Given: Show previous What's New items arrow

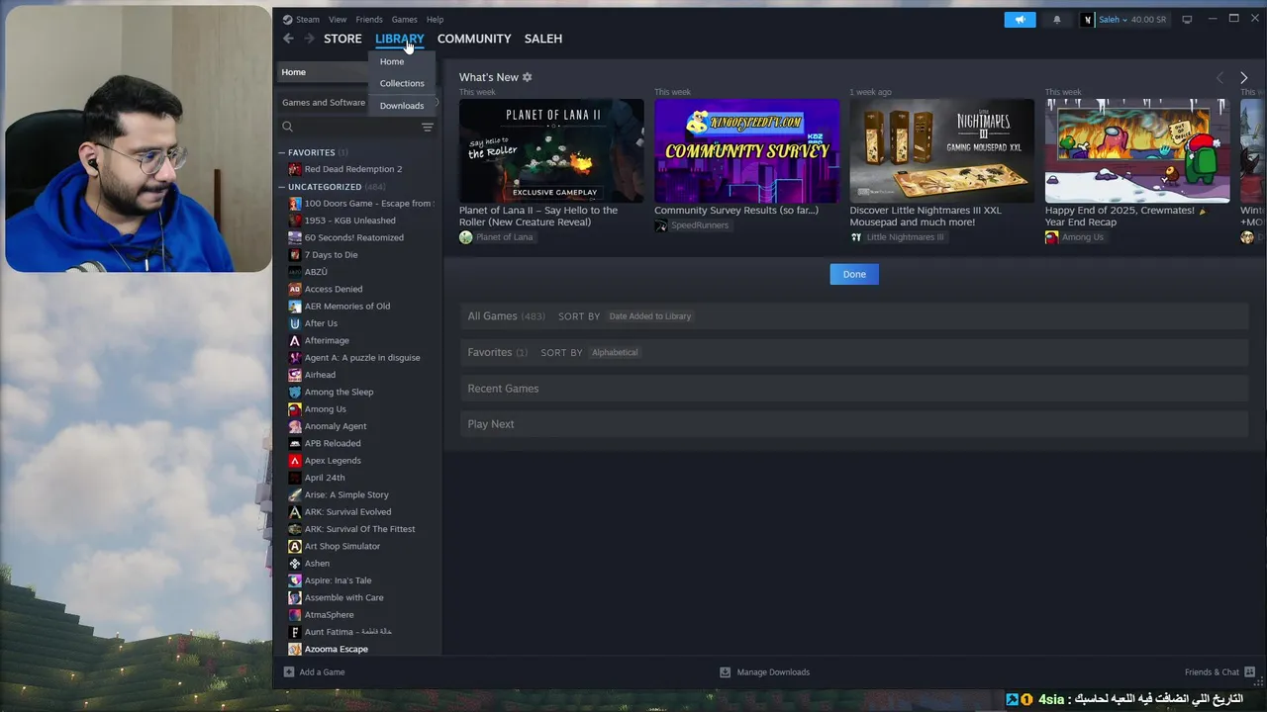Looking at the screenshot, I should [x=1219, y=78].
